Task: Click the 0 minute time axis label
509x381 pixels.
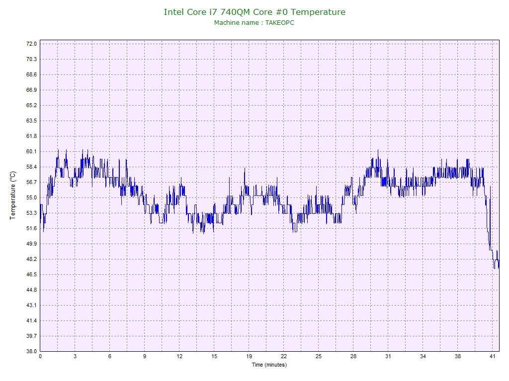Action: click(40, 356)
